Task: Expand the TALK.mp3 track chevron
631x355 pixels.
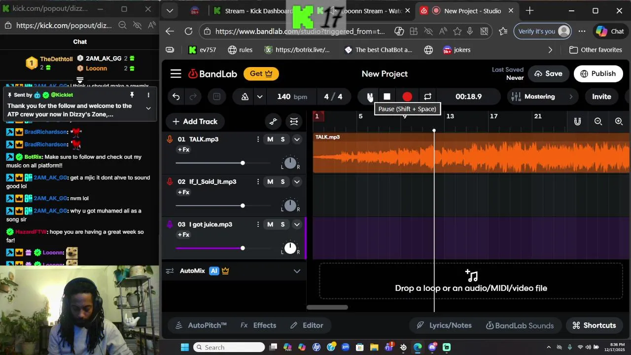Action: coord(297,140)
